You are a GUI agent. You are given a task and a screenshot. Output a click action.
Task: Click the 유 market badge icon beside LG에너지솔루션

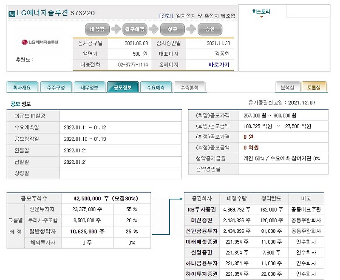11,14
